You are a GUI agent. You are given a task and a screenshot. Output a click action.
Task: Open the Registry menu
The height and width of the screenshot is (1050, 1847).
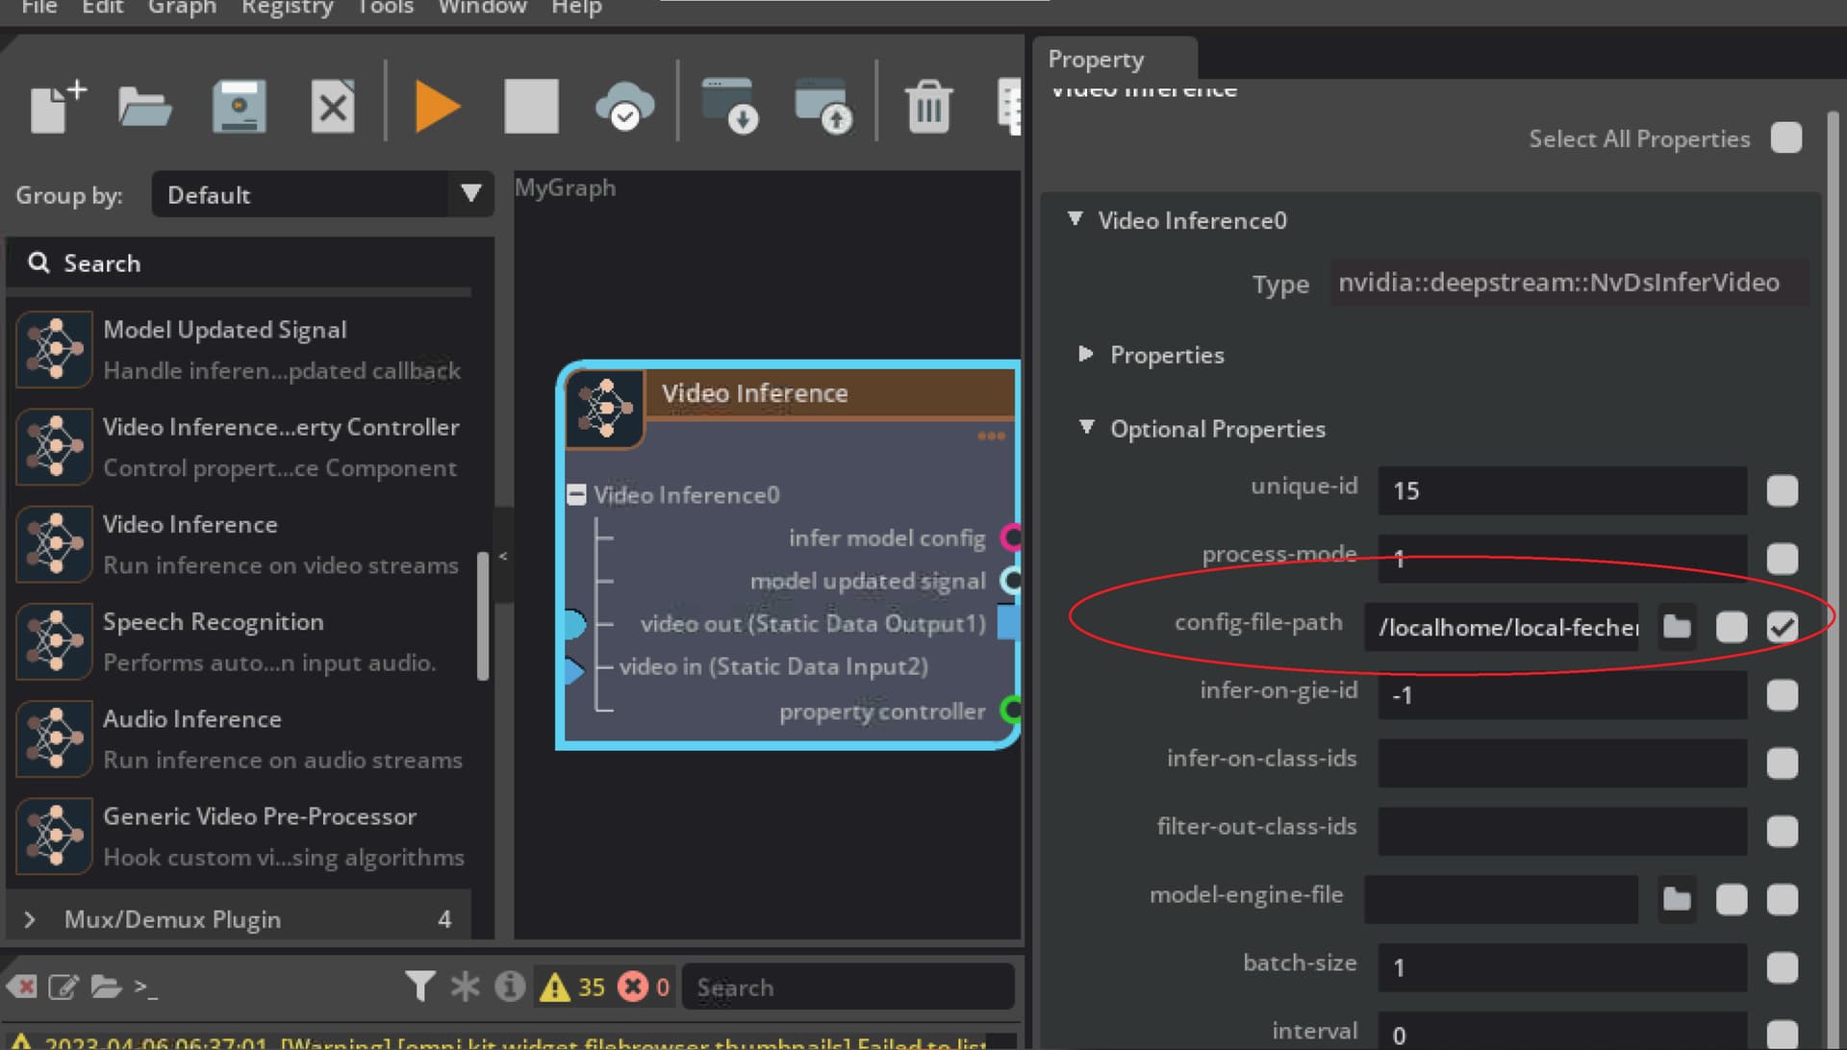[x=287, y=8]
